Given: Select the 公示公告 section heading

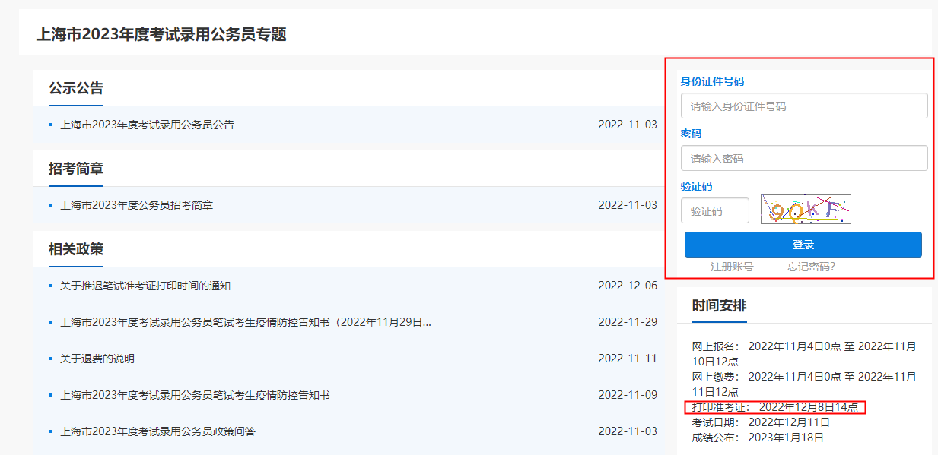Looking at the screenshot, I should tap(76, 88).
